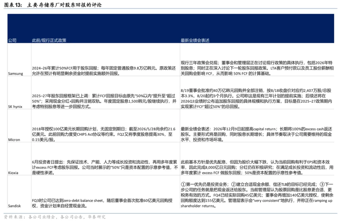Click the 'Samsung' company cell

15,74
